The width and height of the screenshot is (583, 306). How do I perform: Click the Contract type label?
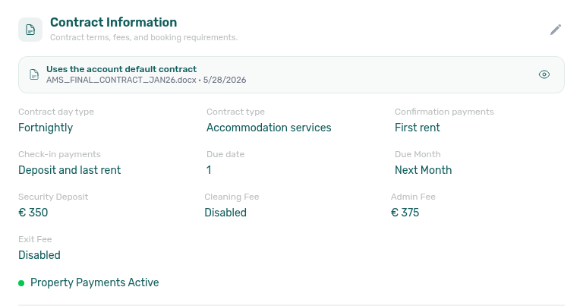(235, 112)
